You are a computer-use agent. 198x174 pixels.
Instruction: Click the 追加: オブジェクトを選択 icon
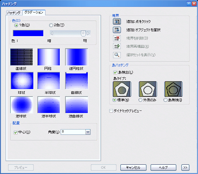tap(117, 30)
